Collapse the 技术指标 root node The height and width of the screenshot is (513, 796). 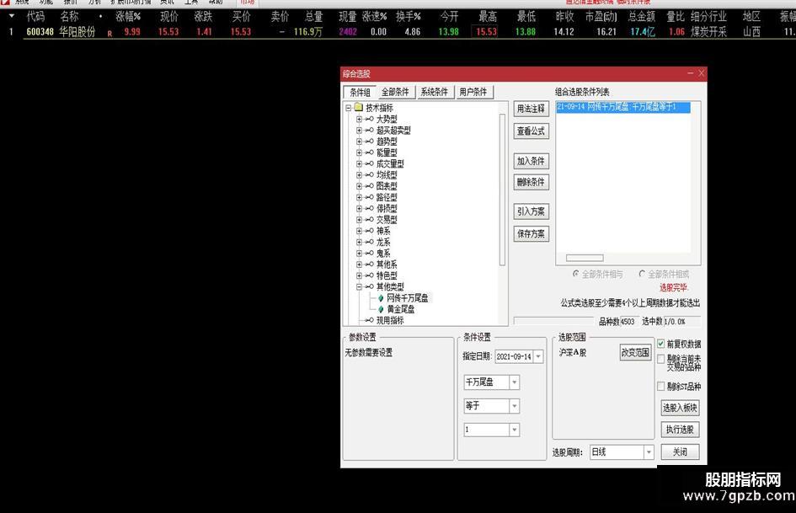pos(348,108)
